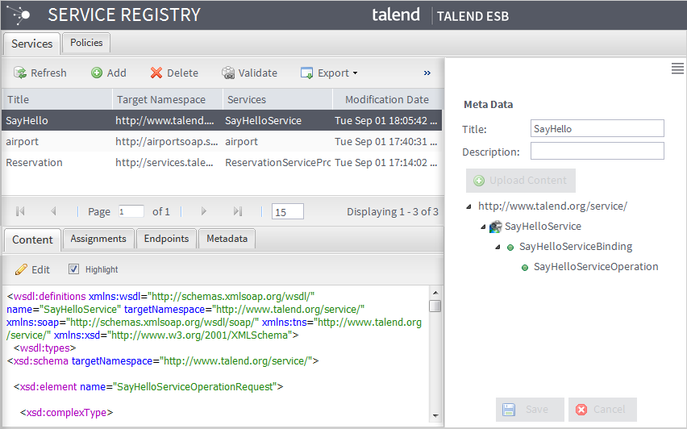Click the Refresh toolbar icon

[20, 73]
